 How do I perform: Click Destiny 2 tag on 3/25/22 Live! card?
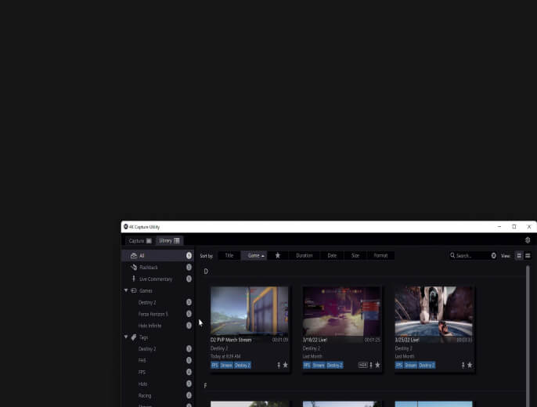[427, 366]
